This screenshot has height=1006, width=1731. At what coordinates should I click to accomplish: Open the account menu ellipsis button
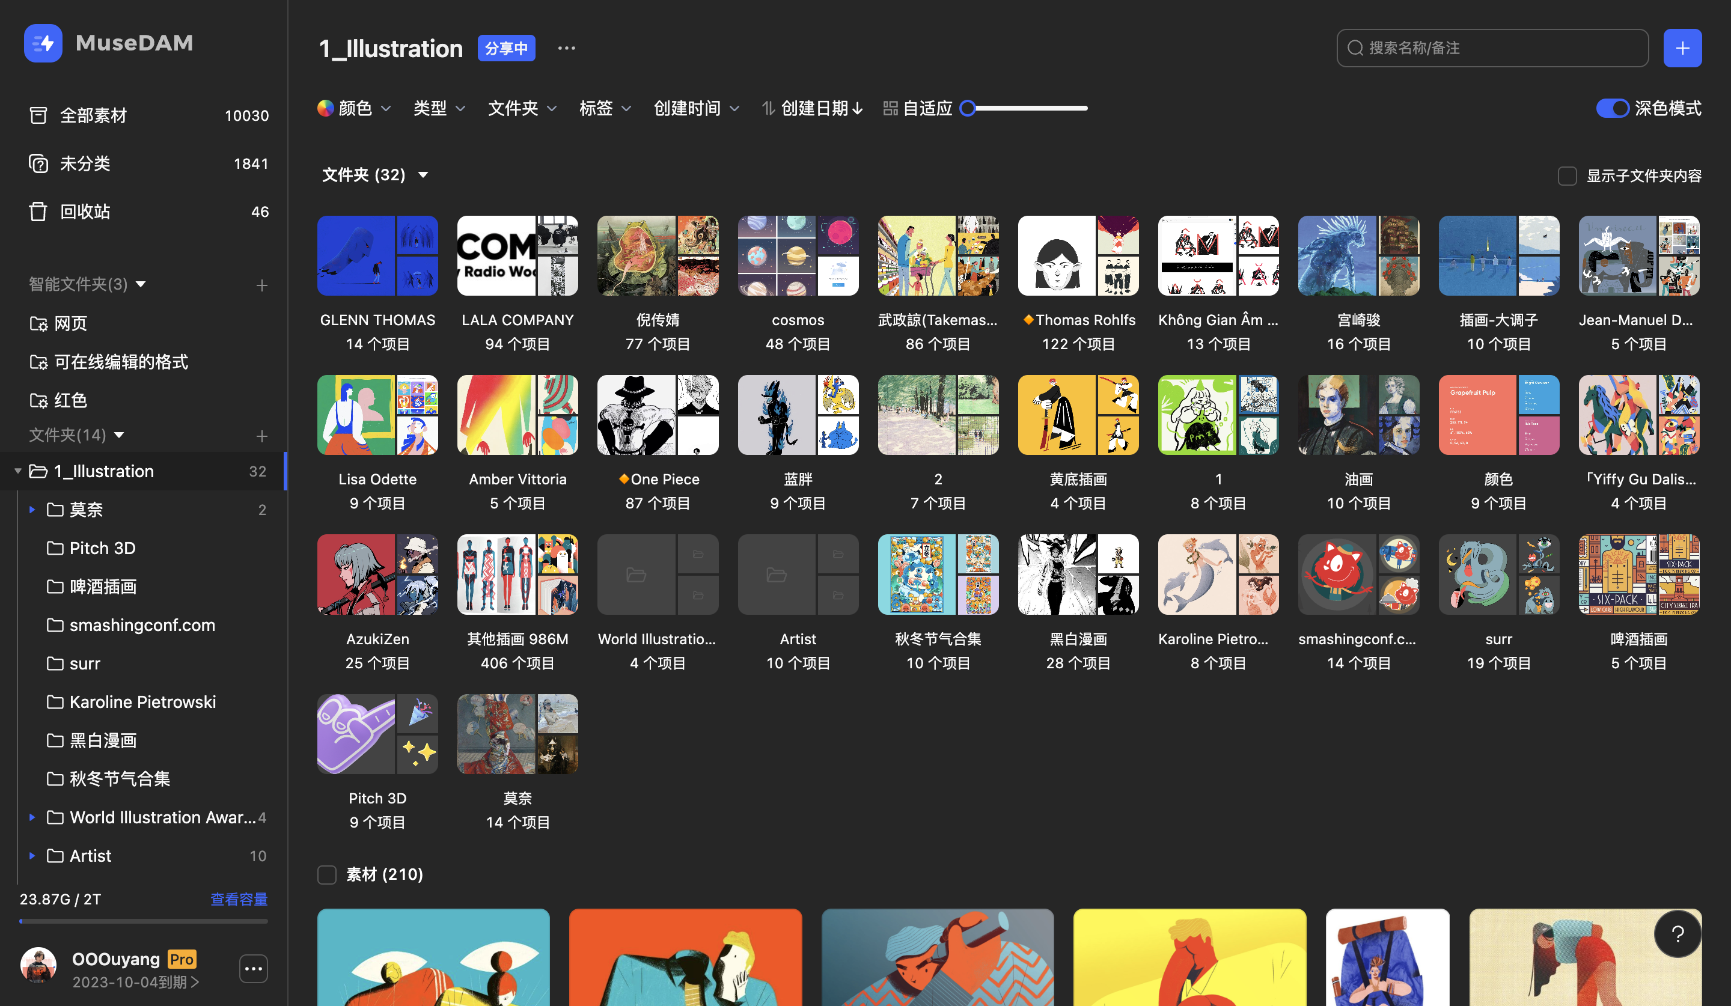(x=254, y=969)
